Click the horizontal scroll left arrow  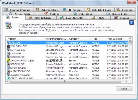click(7, 81)
